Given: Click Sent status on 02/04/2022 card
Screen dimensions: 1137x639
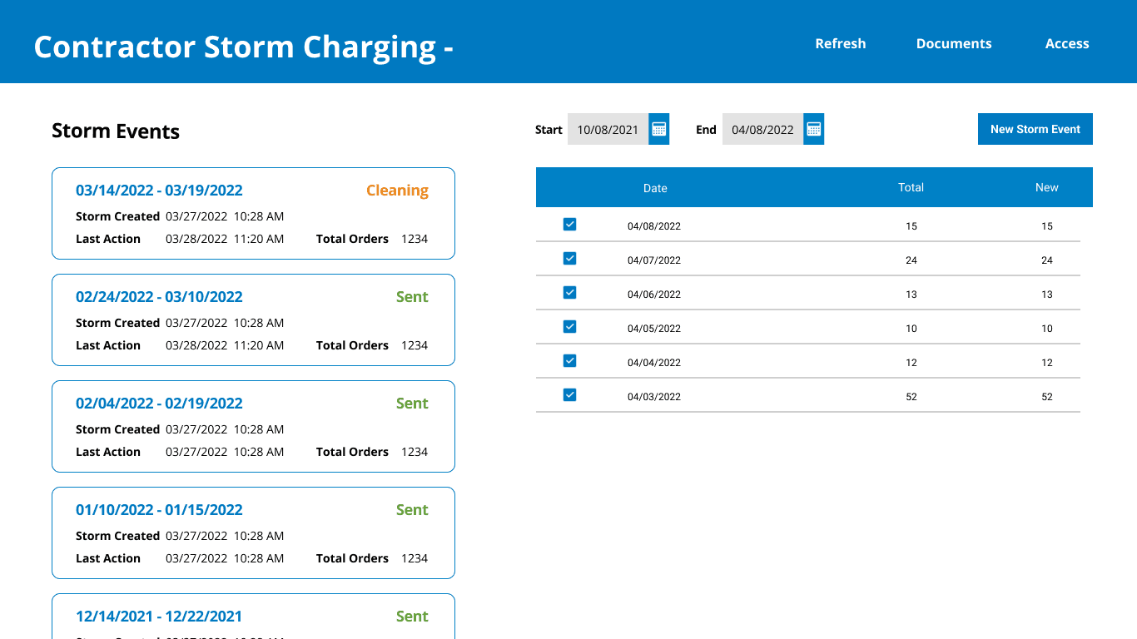Looking at the screenshot, I should 412,404.
